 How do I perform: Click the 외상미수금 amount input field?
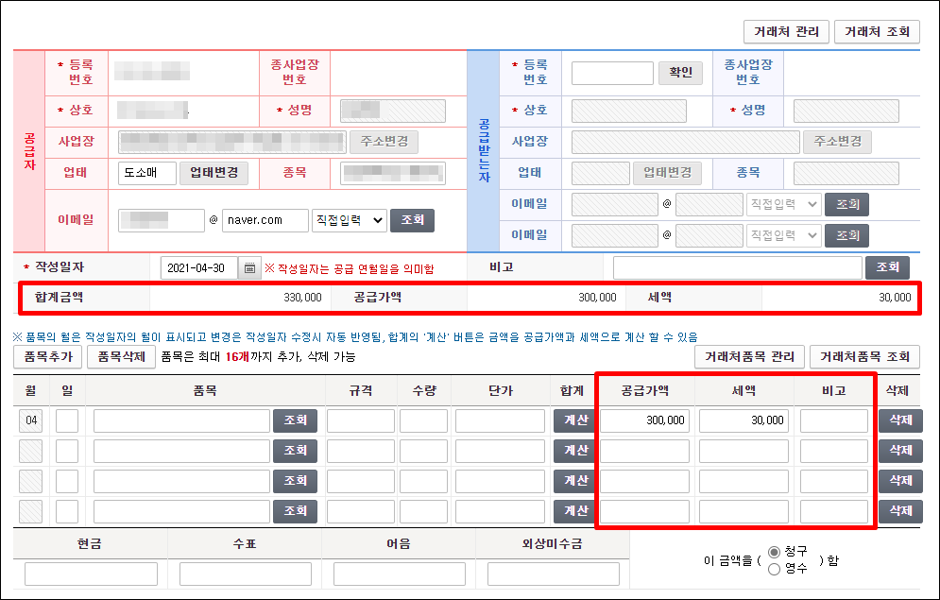554,574
